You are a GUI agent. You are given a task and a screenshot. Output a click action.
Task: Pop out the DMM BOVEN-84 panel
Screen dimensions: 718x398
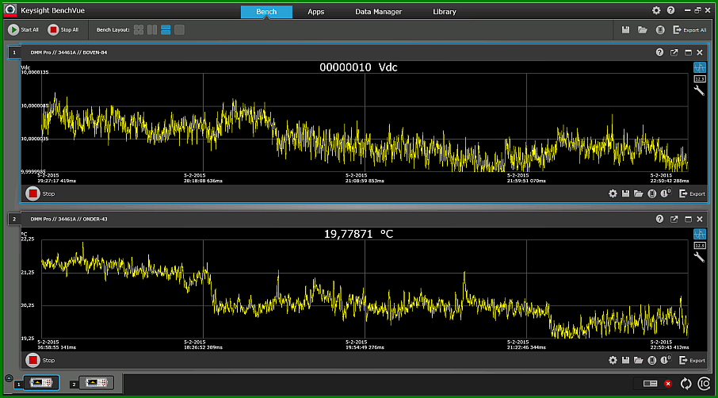click(x=674, y=52)
